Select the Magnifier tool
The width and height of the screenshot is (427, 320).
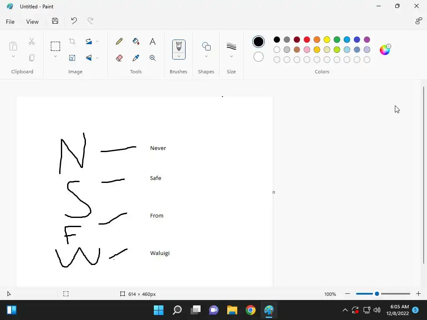click(153, 57)
